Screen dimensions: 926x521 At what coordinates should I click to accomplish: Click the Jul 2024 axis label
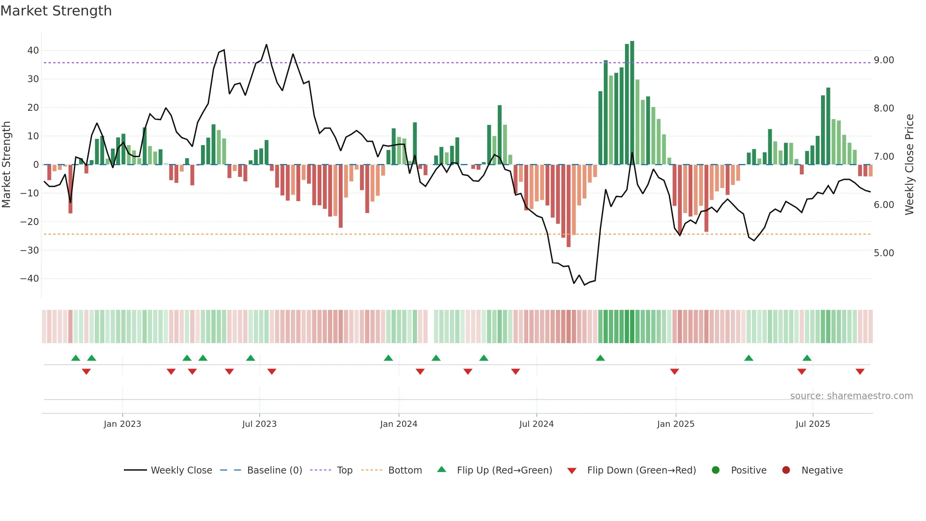tap(536, 424)
